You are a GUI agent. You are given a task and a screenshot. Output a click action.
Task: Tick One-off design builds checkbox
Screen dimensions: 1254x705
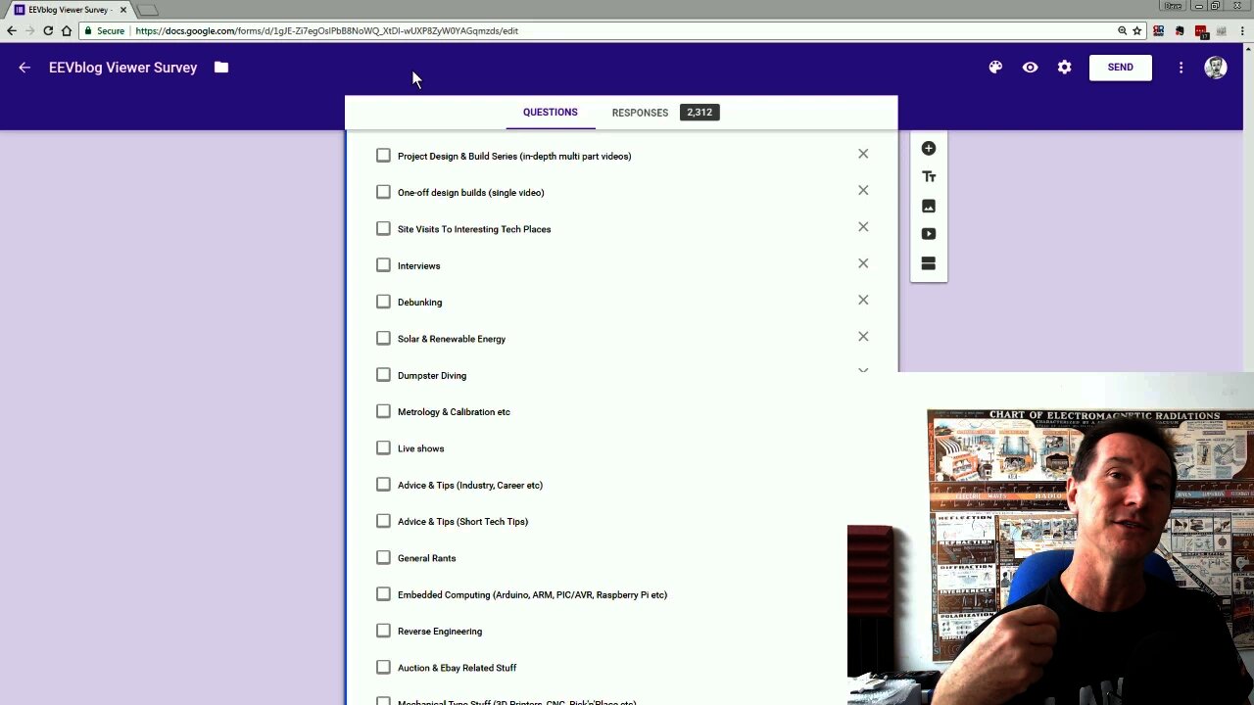click(383, 192)
